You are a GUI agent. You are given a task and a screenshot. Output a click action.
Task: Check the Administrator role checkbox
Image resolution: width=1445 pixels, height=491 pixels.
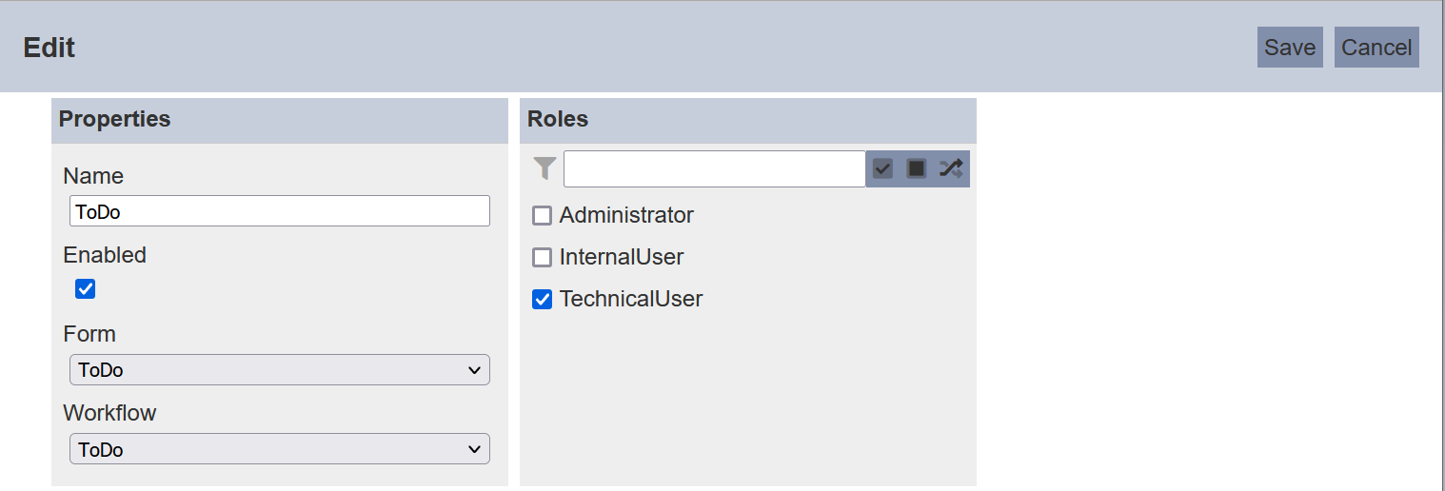[542, 216]
